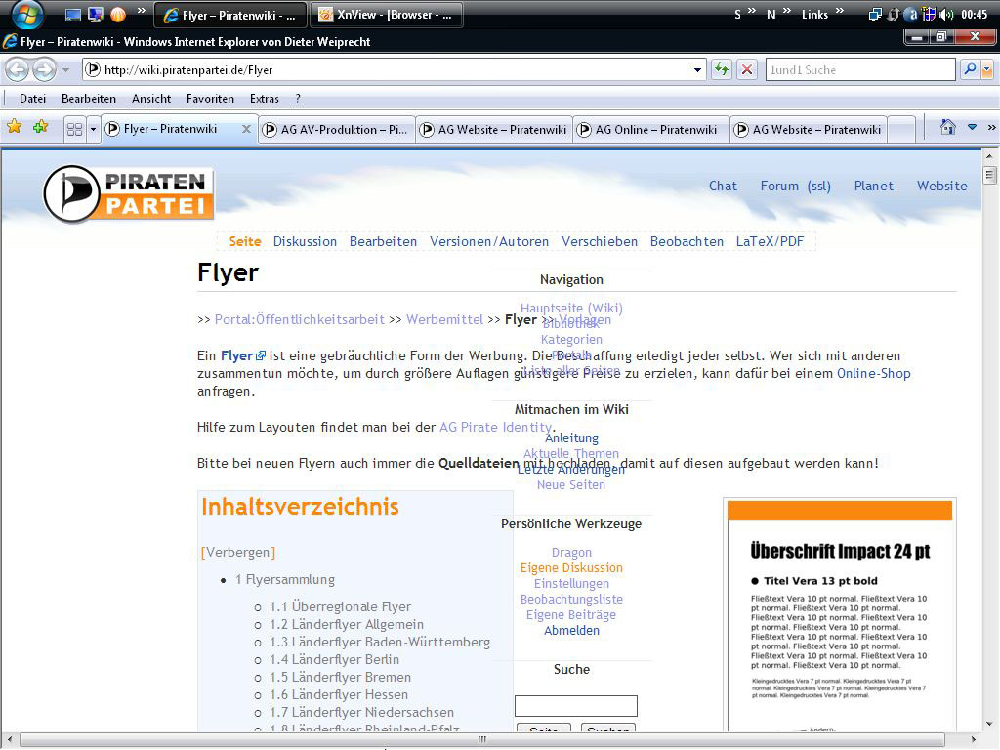Click the Add to Favorites icon
Image resolution: width=1000 pixels, height=750 pixels.
pos(40,128)
